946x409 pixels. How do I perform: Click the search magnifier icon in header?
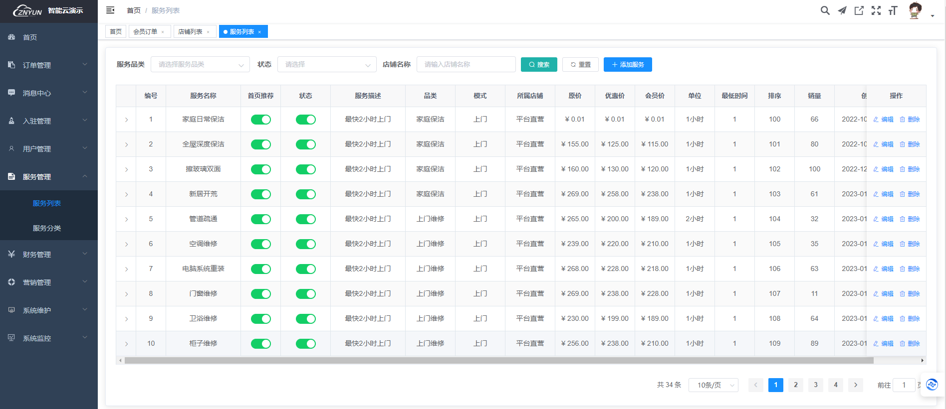point(825,10)
